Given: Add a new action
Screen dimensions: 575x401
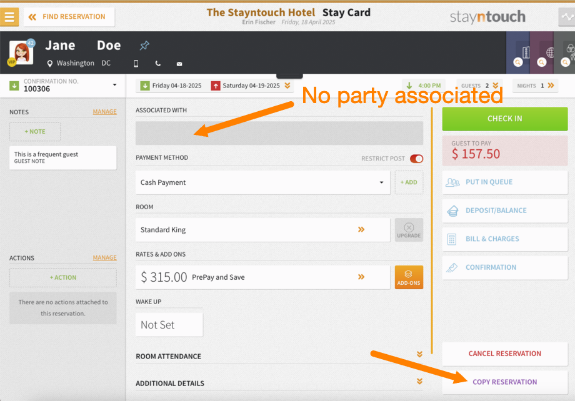Looking at the screenshot, I should point(63,277).
